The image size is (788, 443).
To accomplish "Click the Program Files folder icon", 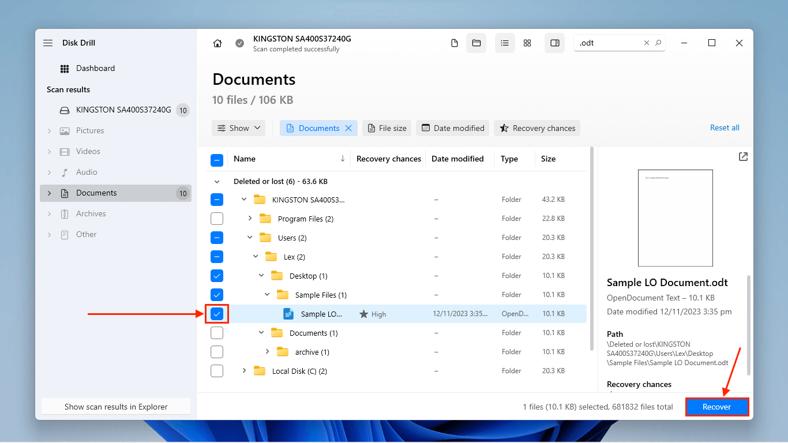I will (x=265, y=219).
